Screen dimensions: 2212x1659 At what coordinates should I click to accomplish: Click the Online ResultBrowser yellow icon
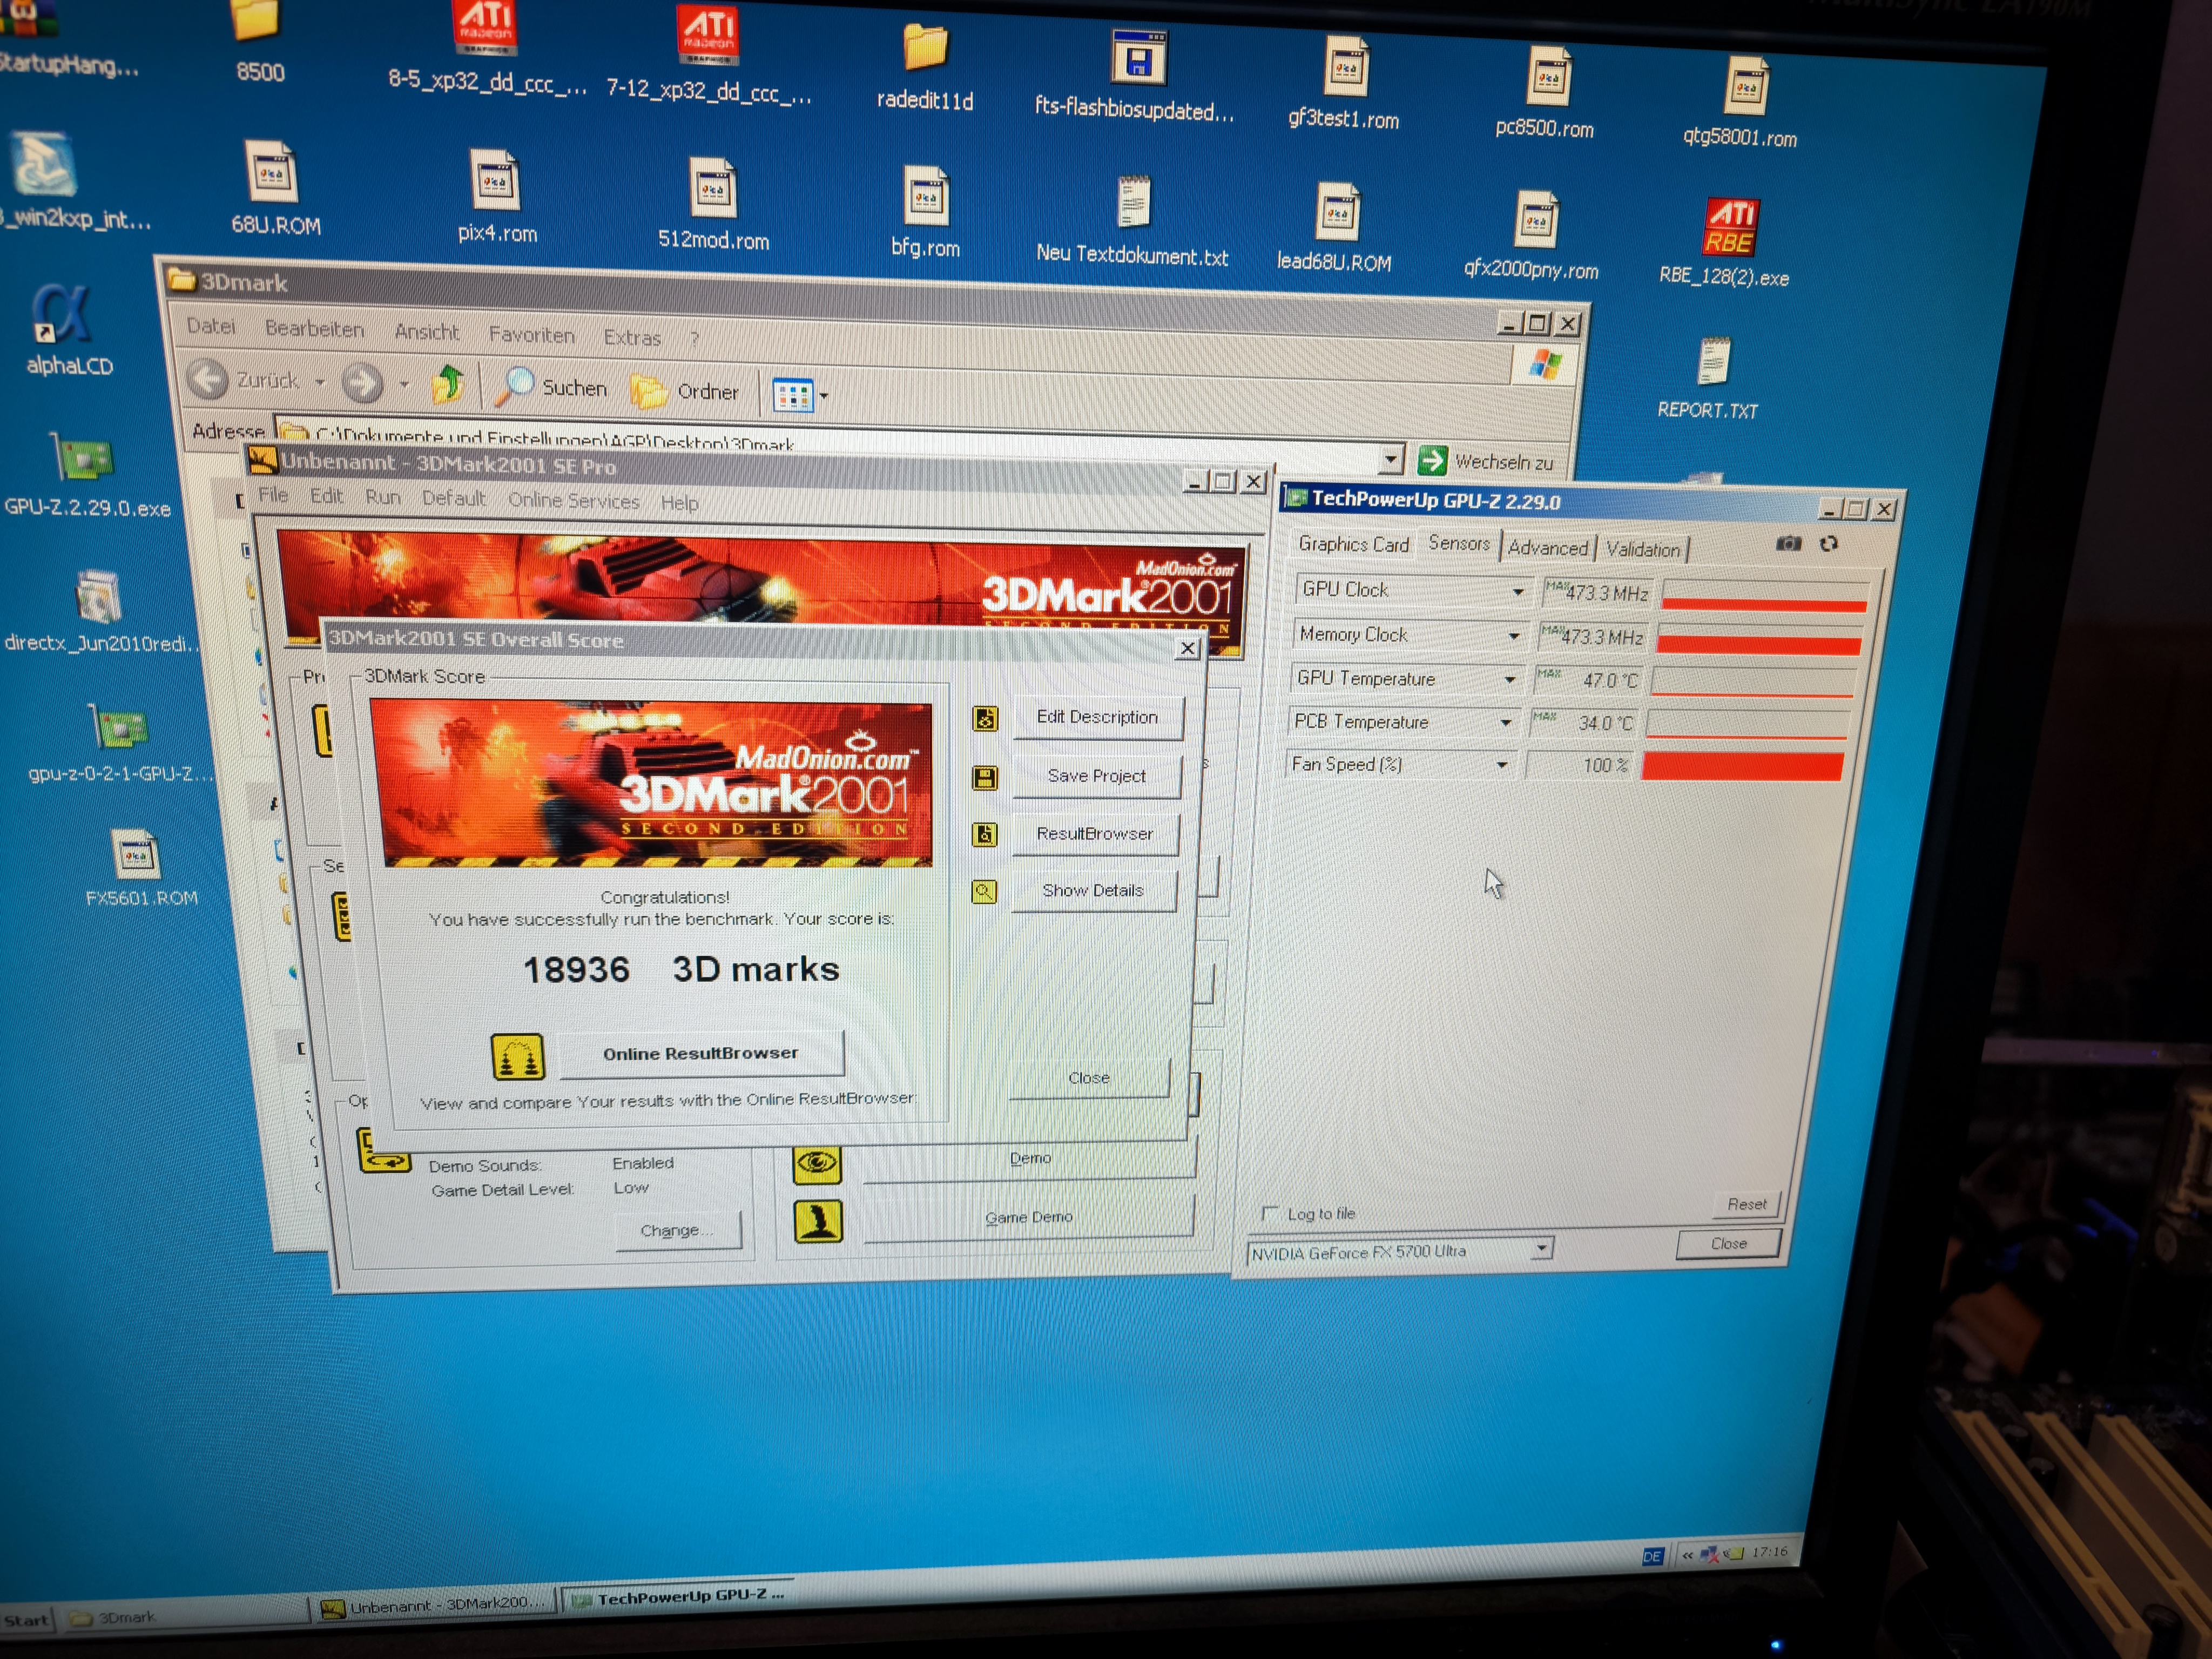click(x=518, y=1056)
